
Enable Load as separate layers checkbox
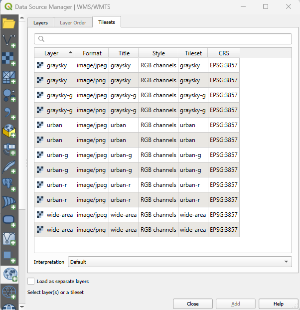tap(31, 282)
